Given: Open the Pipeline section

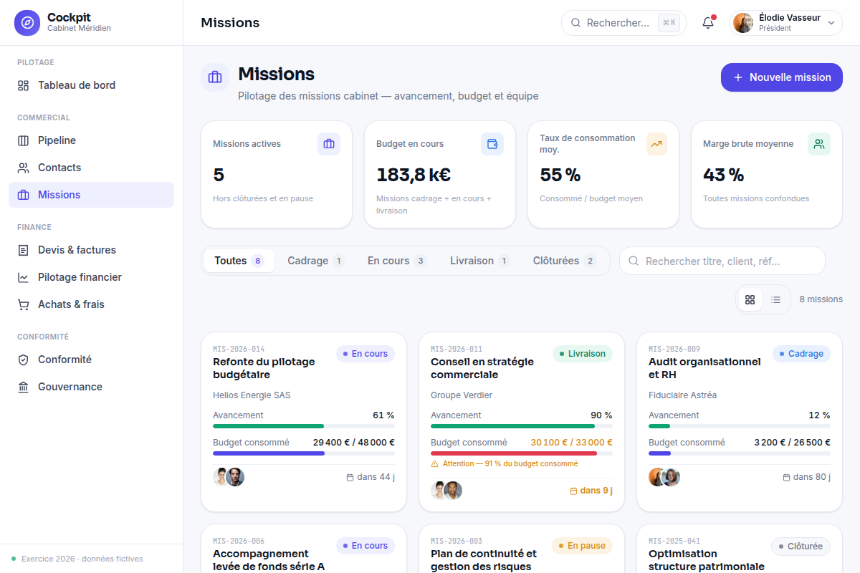Looking at the screenshot, I should pyautogui.click(x=91, y=140).
